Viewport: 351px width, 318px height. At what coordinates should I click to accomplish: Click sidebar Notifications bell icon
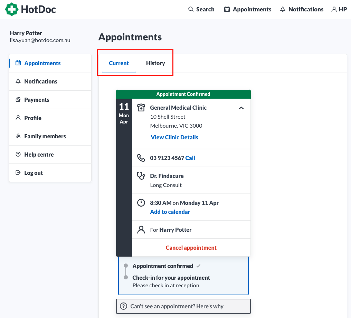tap(18, 81)
